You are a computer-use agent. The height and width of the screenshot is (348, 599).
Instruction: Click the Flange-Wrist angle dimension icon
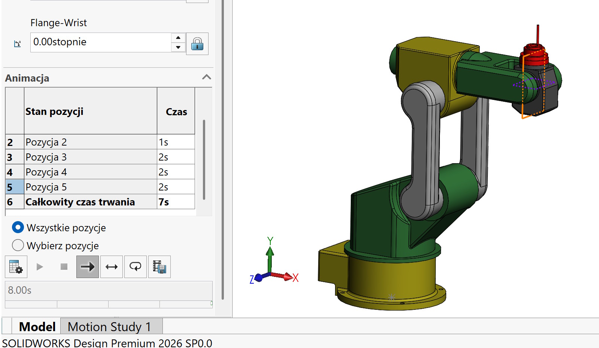click(18, 44)
